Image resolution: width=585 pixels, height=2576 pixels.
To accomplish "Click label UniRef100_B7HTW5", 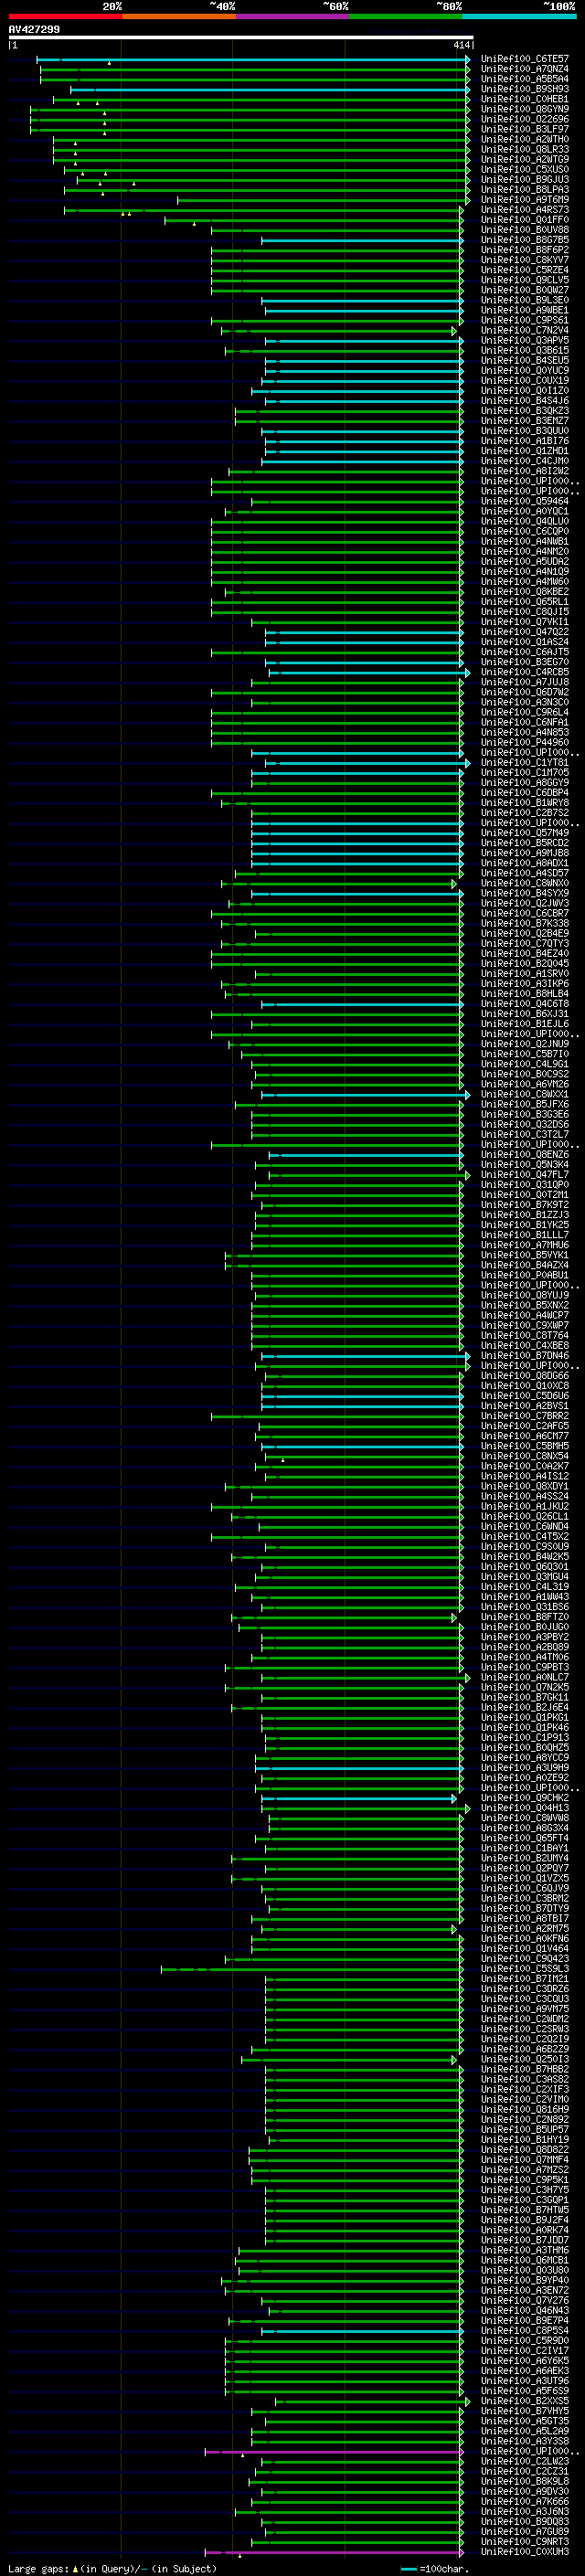I will [x=524, y=2209].
